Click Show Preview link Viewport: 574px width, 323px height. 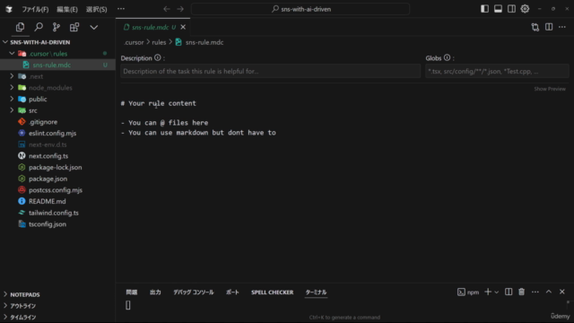(x=550, y=89)
